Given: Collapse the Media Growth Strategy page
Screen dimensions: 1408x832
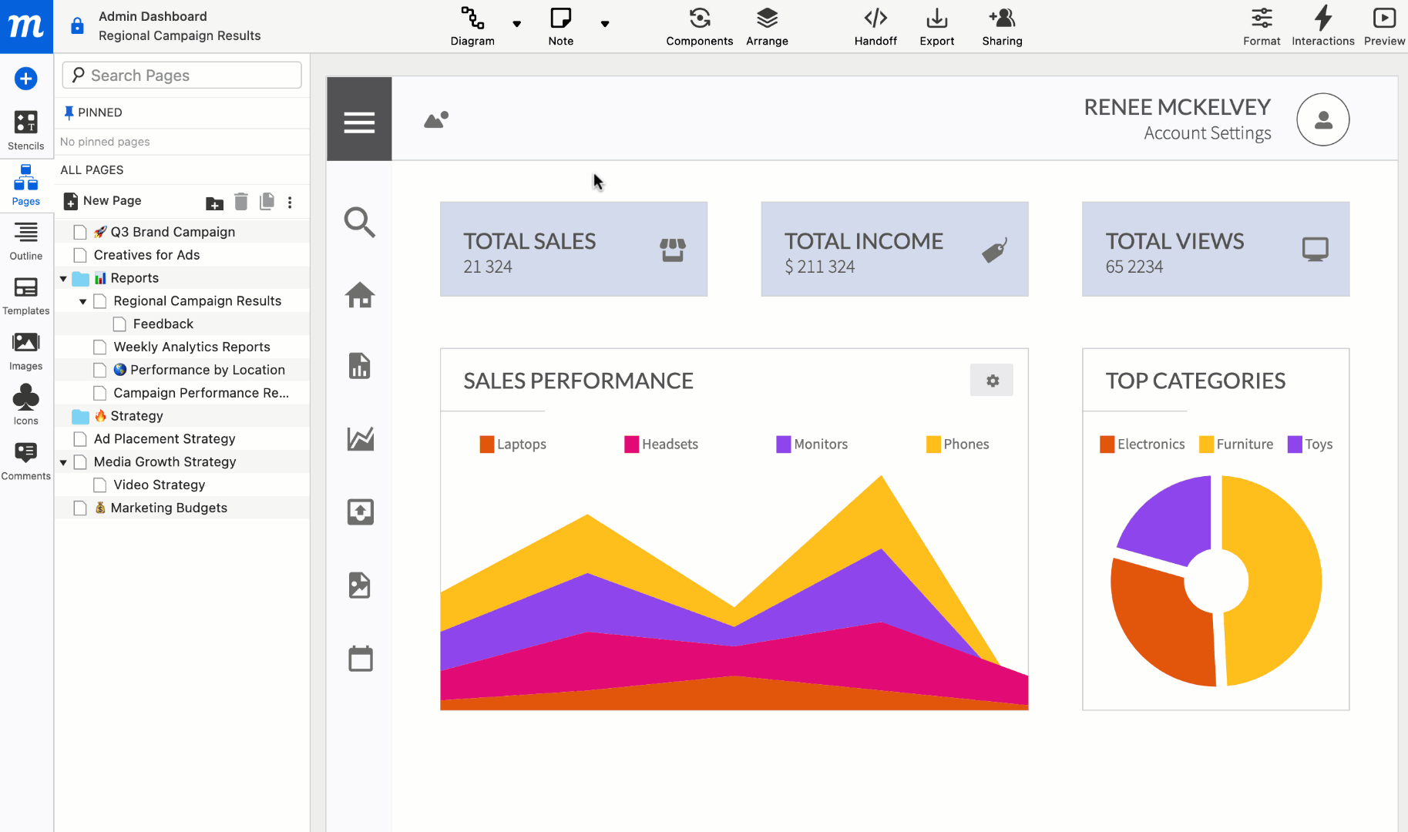Looking at the screenshot, I should pyautogui.click(x=63, y=462).
